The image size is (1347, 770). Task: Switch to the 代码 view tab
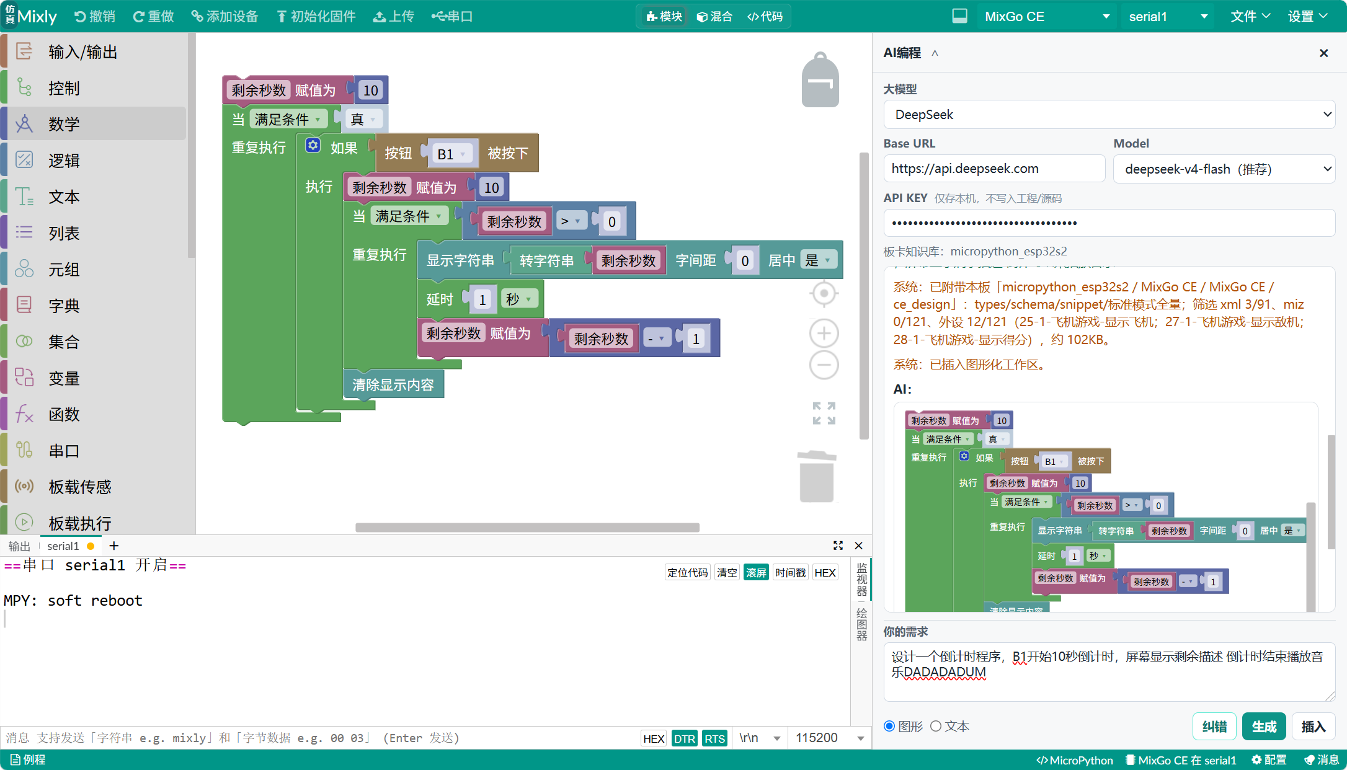[x=765, y=17]
